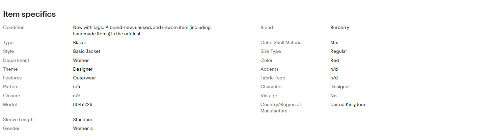Click the Item specifics heading
Image resolution: width=490 pixels, height=139 pixels.
click(29, 14)
